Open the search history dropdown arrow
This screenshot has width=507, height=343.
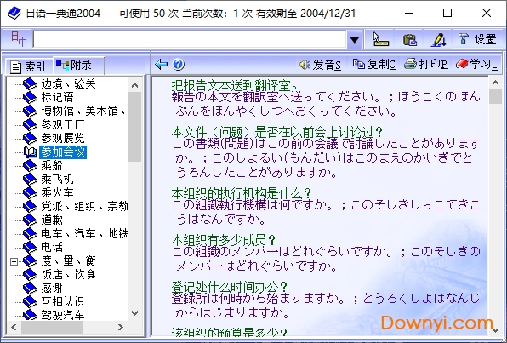click(x=355, y=39)
